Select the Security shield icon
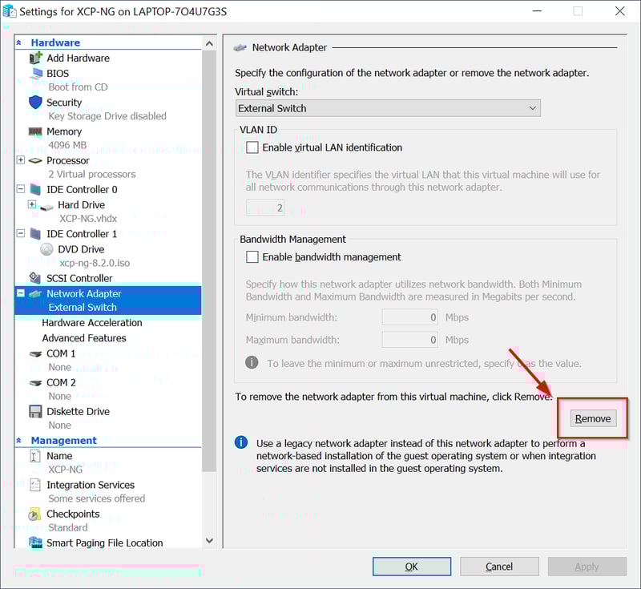Image resolution: width=641 pixels, height=589 pixels. coord(35,103)
